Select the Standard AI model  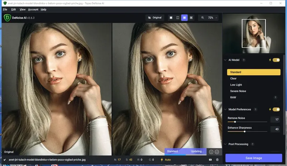[x=254, y=72]
